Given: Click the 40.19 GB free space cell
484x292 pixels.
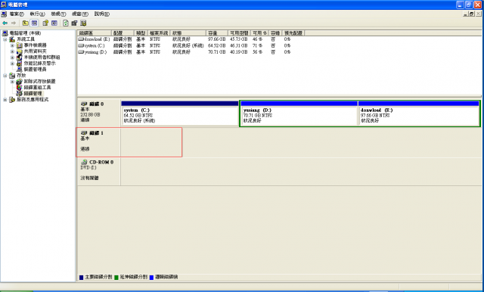Looking at the screenshot, I should (x=239, y=52).
